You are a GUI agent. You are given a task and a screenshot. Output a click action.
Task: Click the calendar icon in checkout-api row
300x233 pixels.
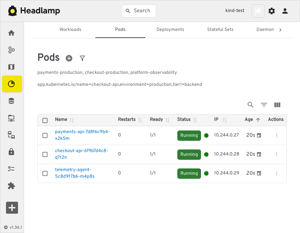point(259,154)
